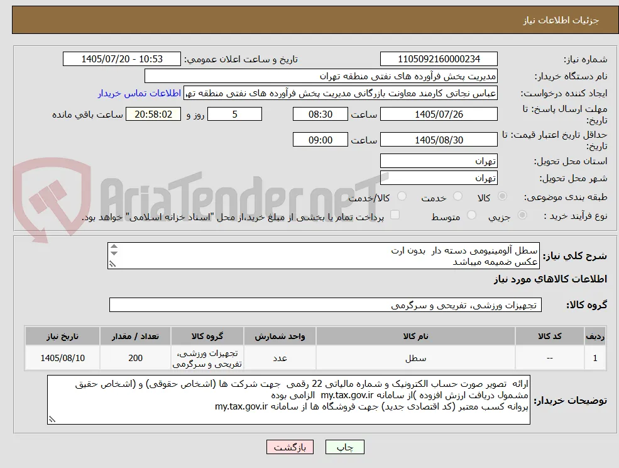Click the تاریخ نیاز column header
This screenshot has width=619, height=468.
[62, 337]
